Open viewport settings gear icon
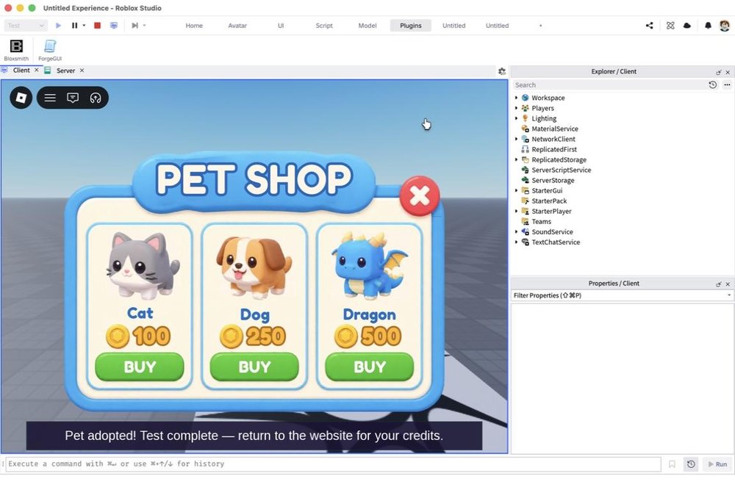The height and width of the screenshot is (490, 735). point(502,71)
